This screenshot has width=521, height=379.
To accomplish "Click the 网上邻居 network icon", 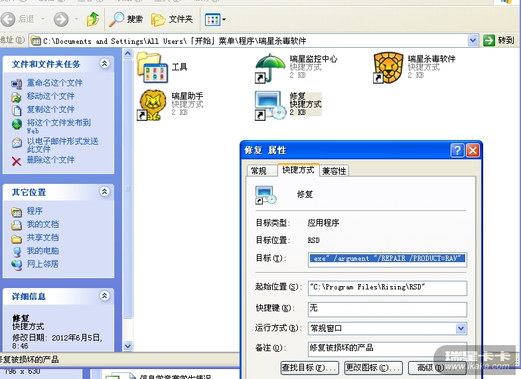I will pyautogui.click(x=17, y=265).
